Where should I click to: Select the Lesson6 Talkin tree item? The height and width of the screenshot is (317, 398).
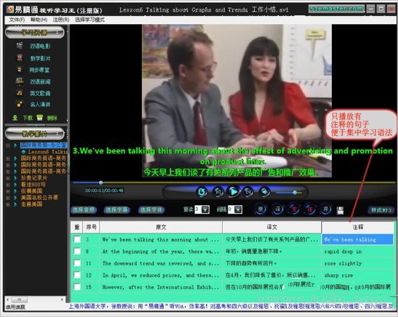tap(47, 152)
